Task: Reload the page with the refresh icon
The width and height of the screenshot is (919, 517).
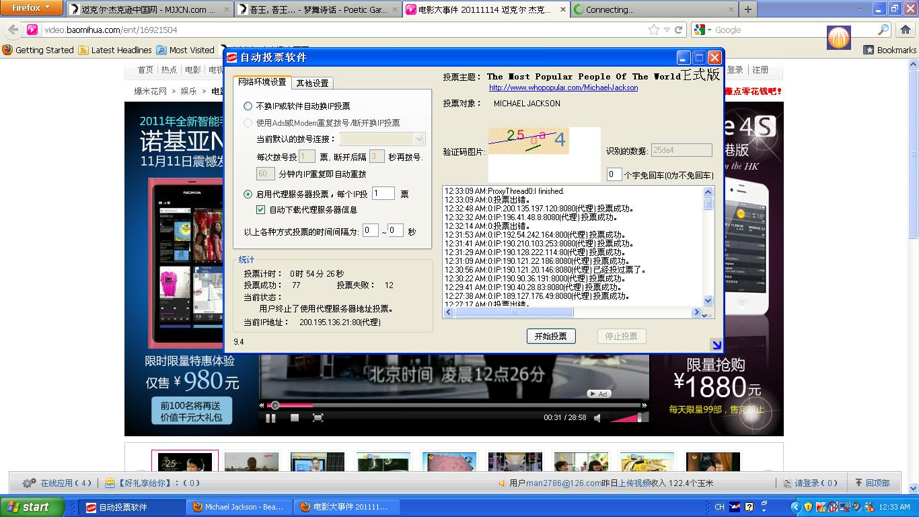Action: click(679, 30)
